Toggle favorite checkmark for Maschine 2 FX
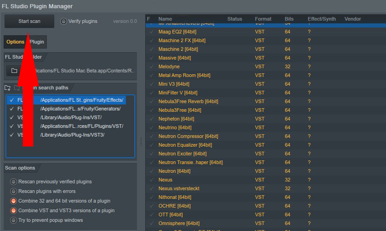Image resolution: width=386 pixels, height=231 pixels. pyautogui.click(x=152, y=40)
